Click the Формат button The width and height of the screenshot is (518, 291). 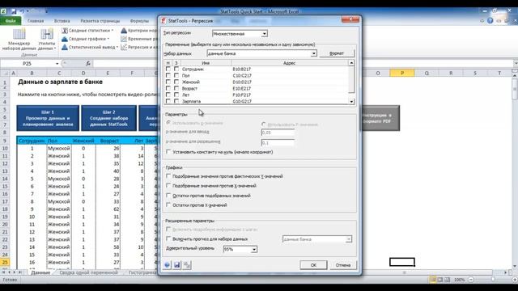pyautogui.click(x=337, y=53)
